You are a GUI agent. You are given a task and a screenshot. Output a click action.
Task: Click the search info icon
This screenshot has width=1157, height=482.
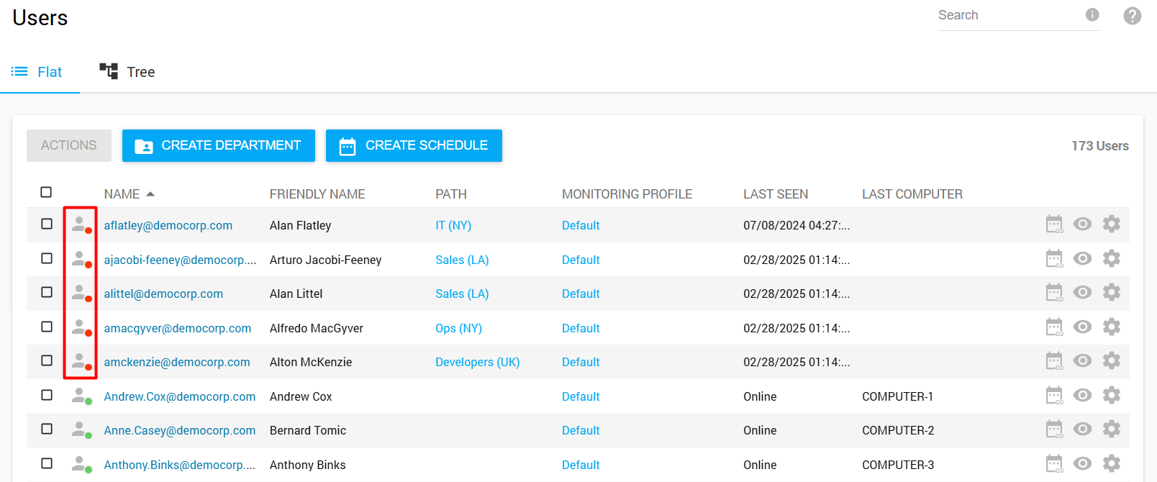point(1092,15)
